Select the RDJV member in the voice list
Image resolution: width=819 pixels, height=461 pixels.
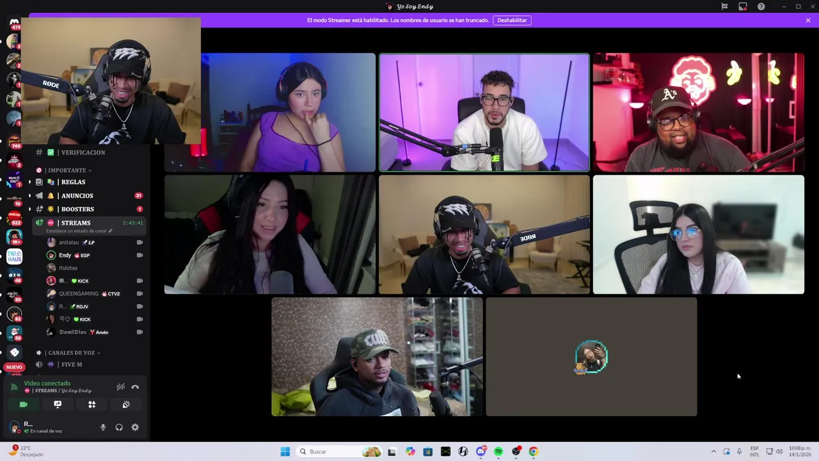pos(95,307)
